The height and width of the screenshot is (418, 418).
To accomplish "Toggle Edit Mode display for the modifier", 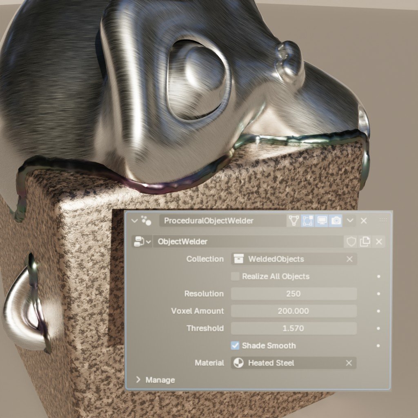I will (x=307, y=221).
